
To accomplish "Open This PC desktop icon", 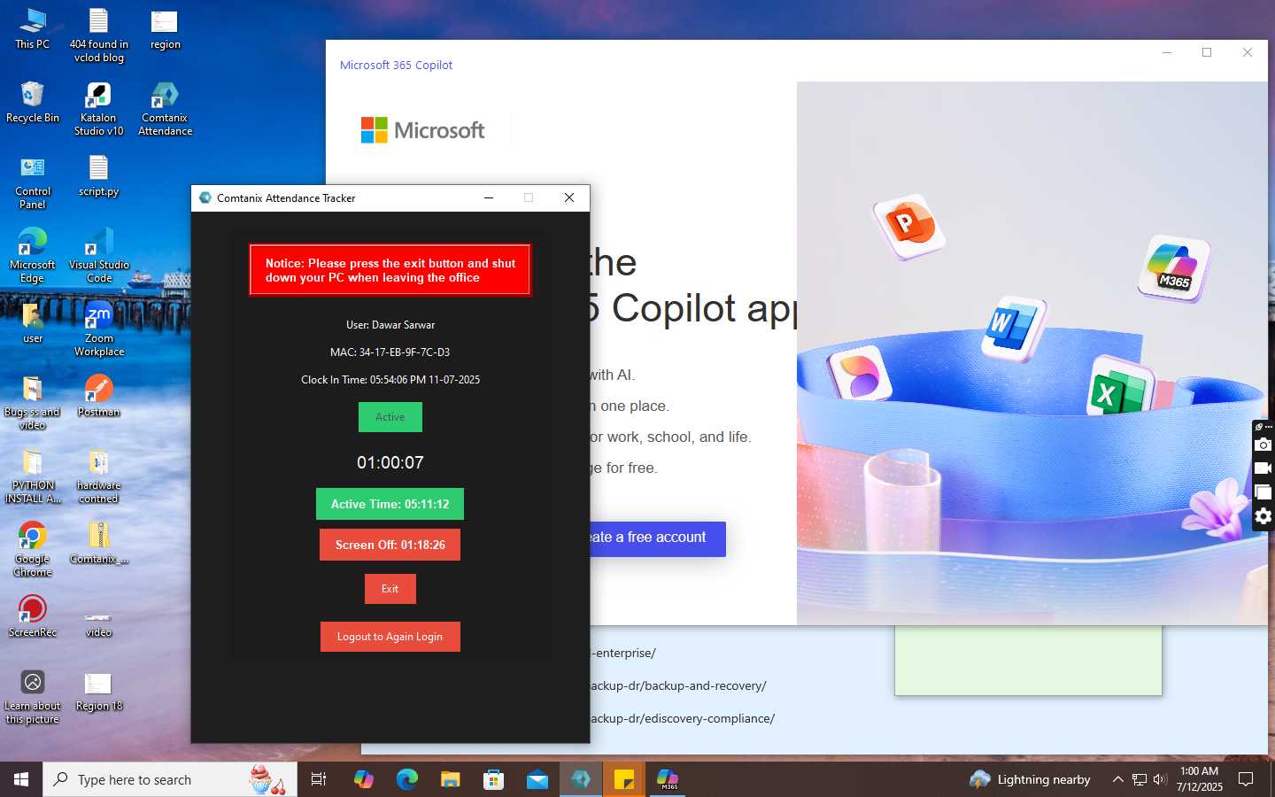I will [33, 28].
